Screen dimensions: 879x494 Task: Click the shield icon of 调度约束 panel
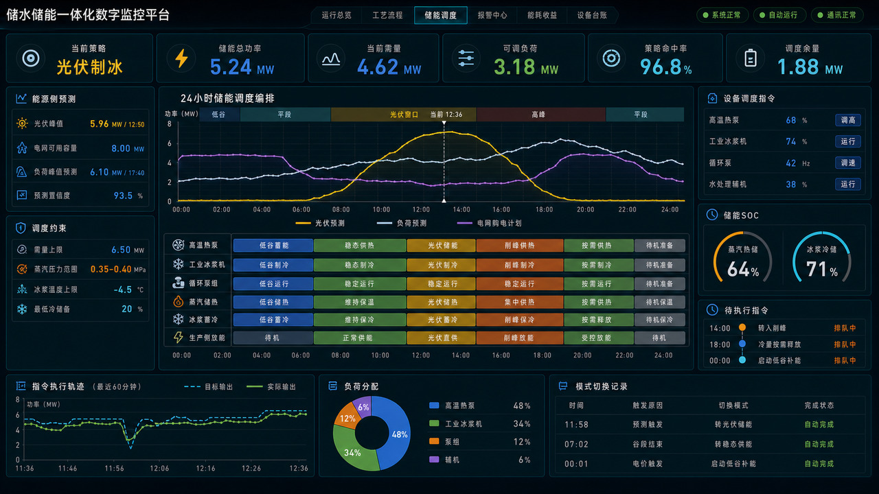click(20, 228)
